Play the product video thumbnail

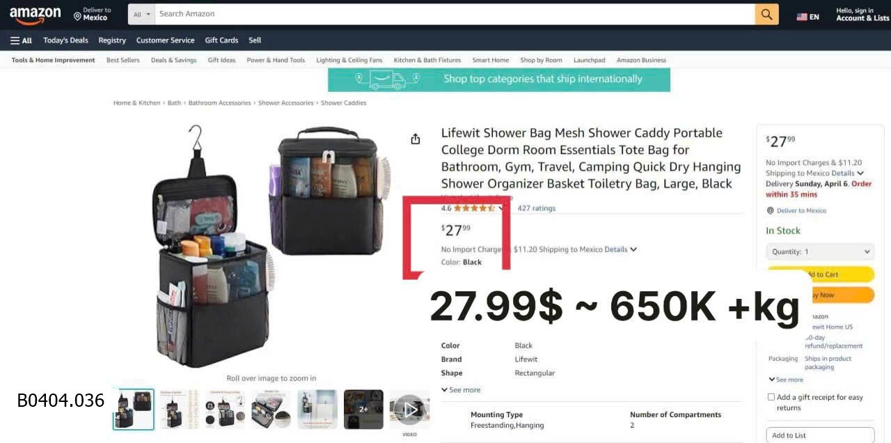click(x=409, y=410)
